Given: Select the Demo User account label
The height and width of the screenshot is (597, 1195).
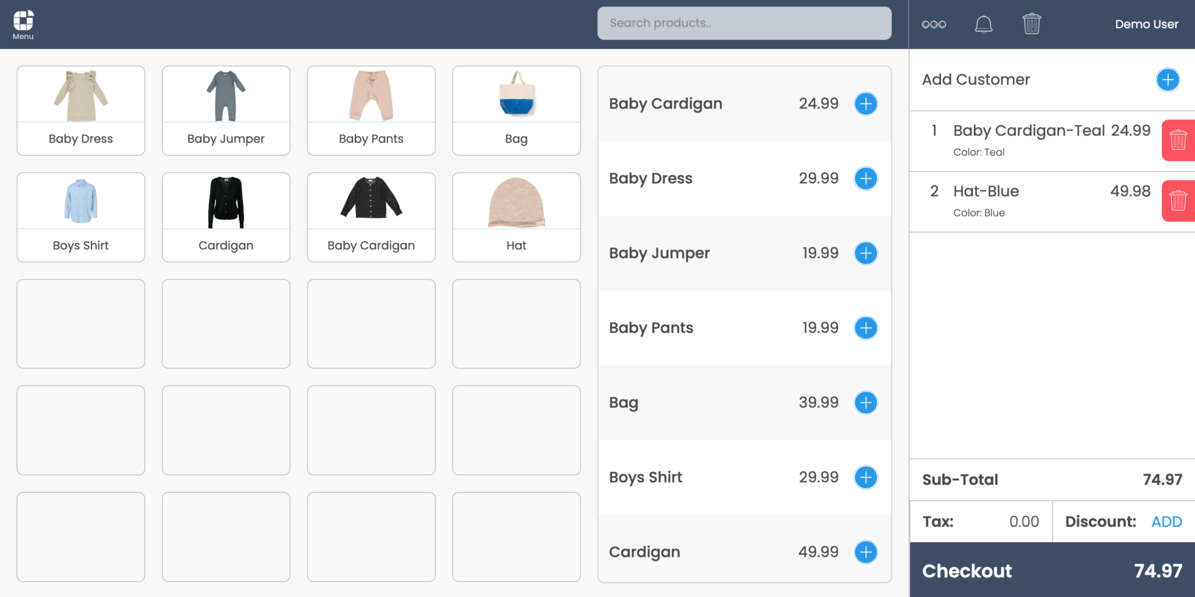Looking at the screenshot, I should tap(1147, 24).
